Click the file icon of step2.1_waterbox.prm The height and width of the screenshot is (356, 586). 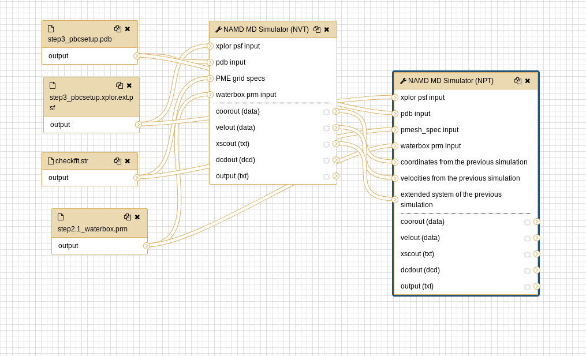tap(61, 217)
